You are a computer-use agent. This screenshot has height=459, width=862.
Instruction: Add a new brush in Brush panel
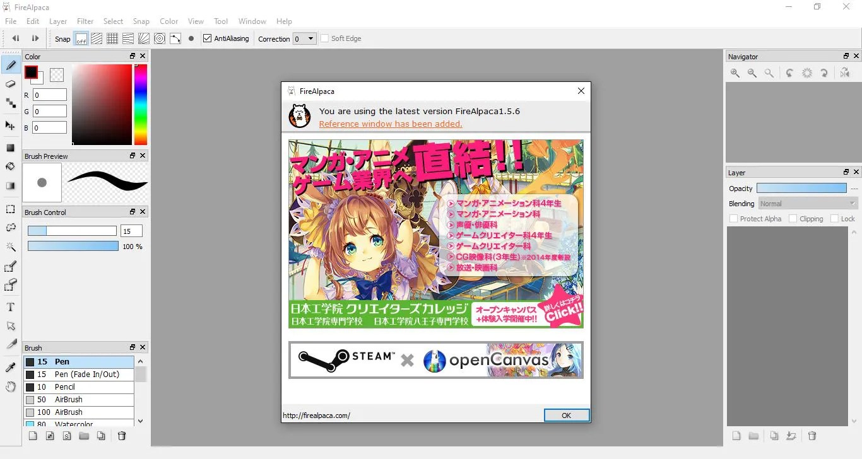[x=33, y=436]
